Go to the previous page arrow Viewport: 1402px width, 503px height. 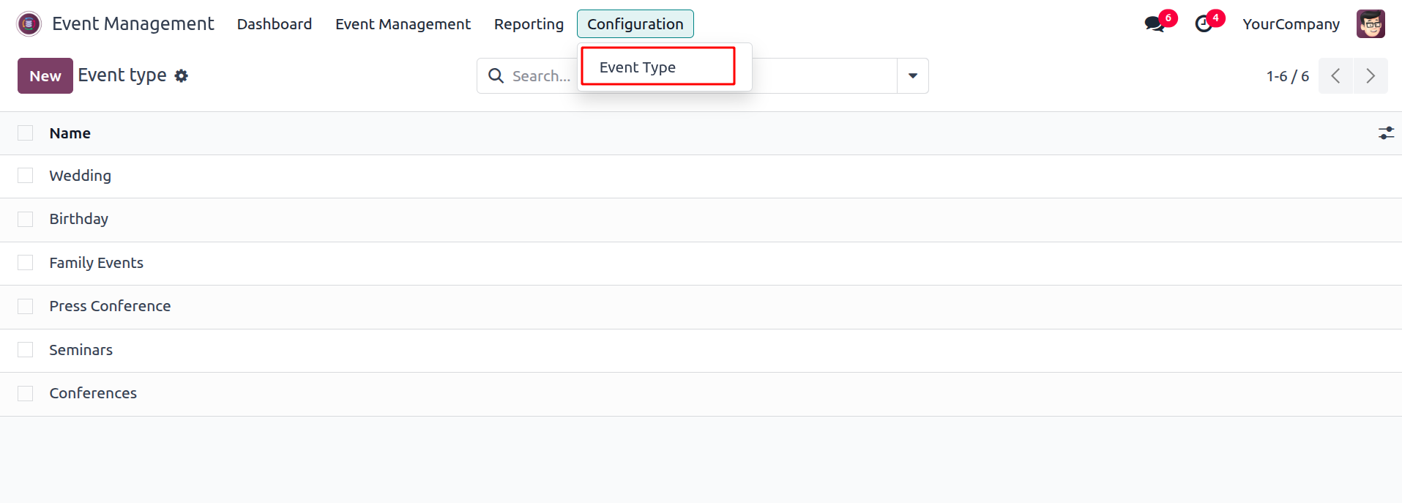[x=1335, y=76]
